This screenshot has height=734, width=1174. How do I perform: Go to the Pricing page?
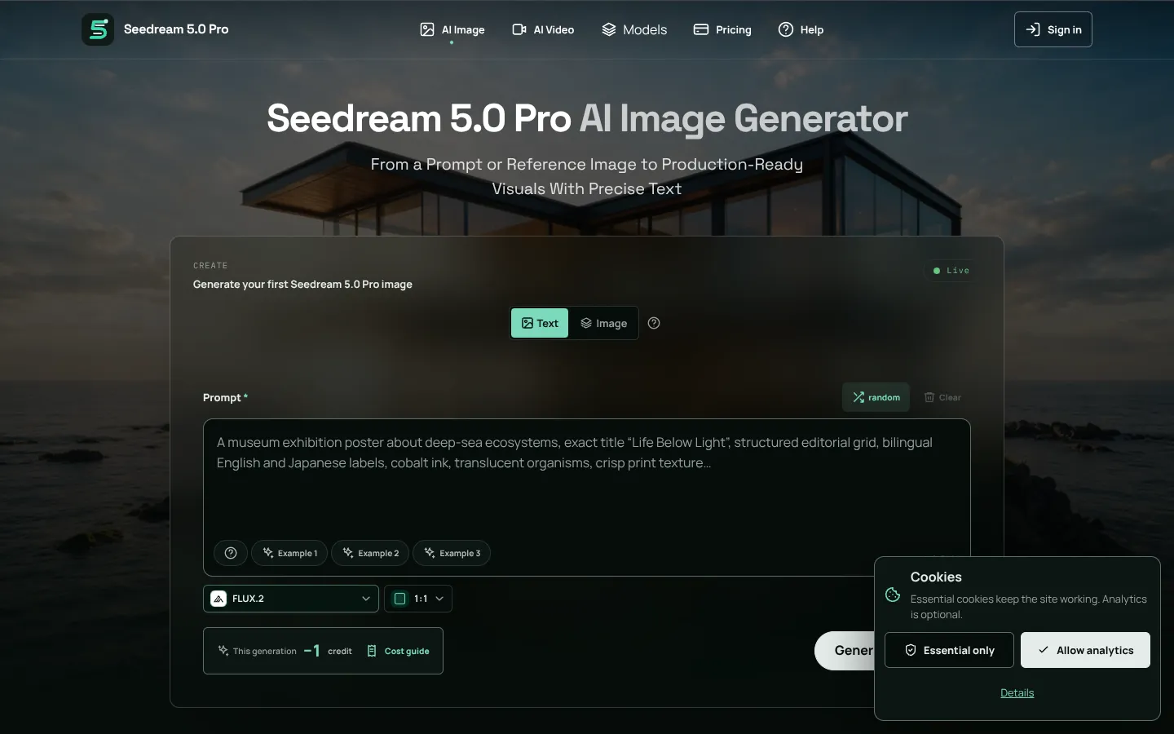pyautogui.click(x=722, y=29)
